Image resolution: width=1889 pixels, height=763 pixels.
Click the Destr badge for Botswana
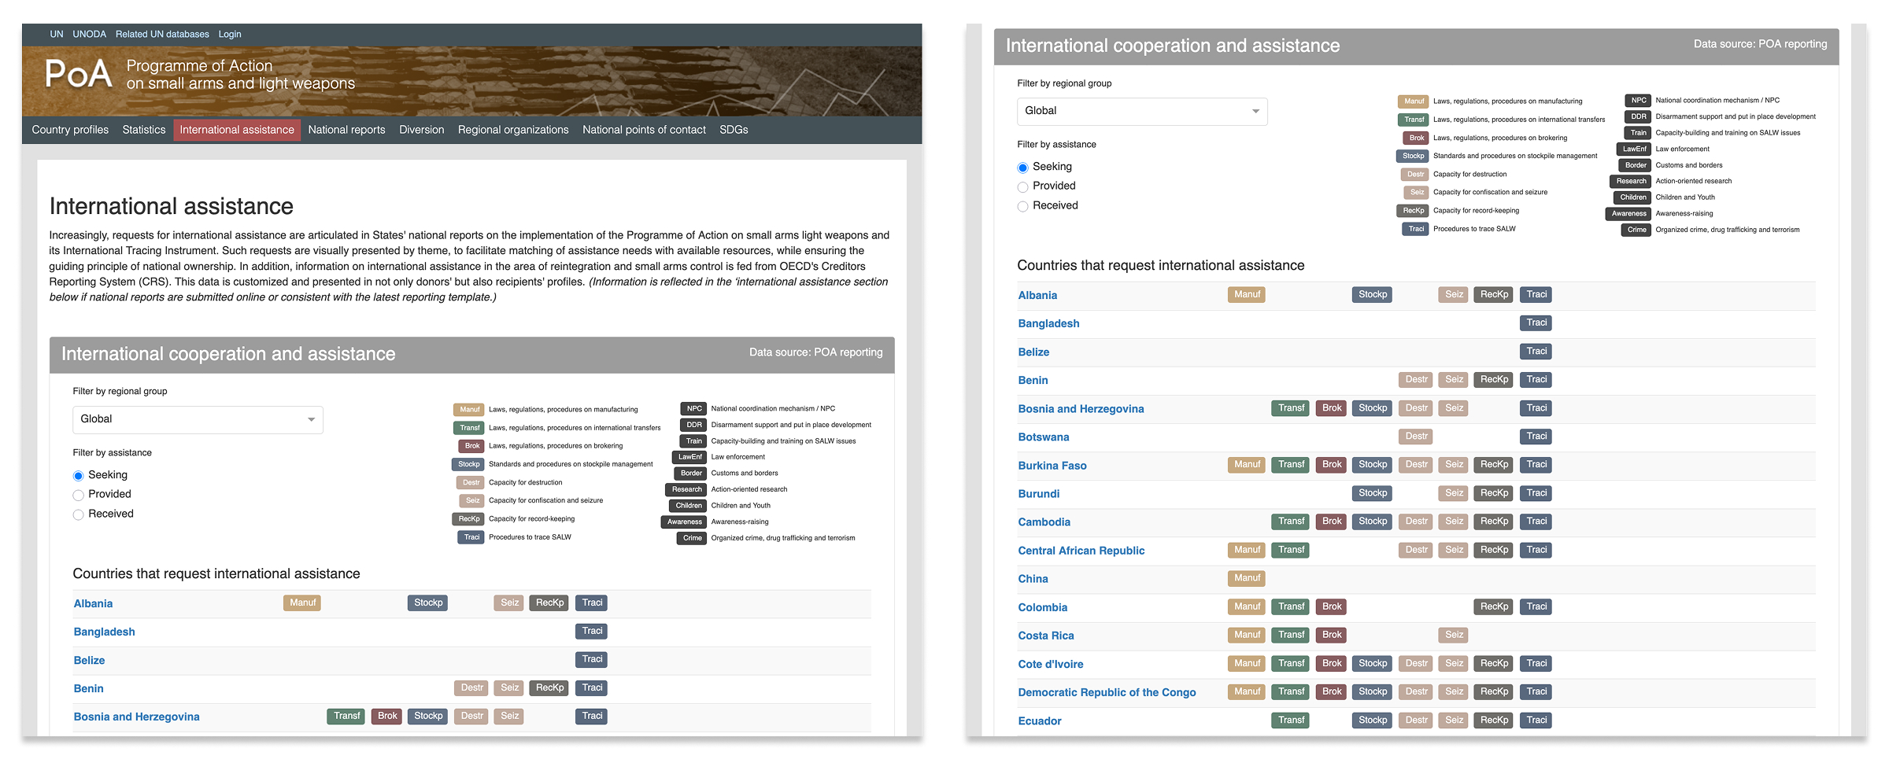1415,436
